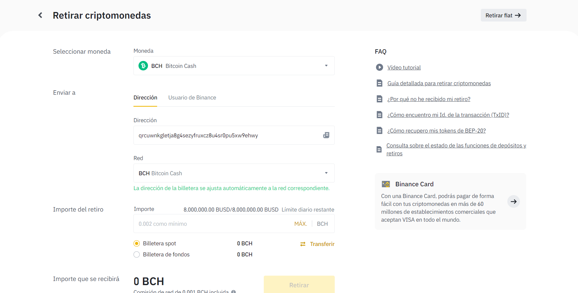Screen dimensions: 578x293
Task: Expand the coin dropdown arrow
Action: tap(326, 66)
